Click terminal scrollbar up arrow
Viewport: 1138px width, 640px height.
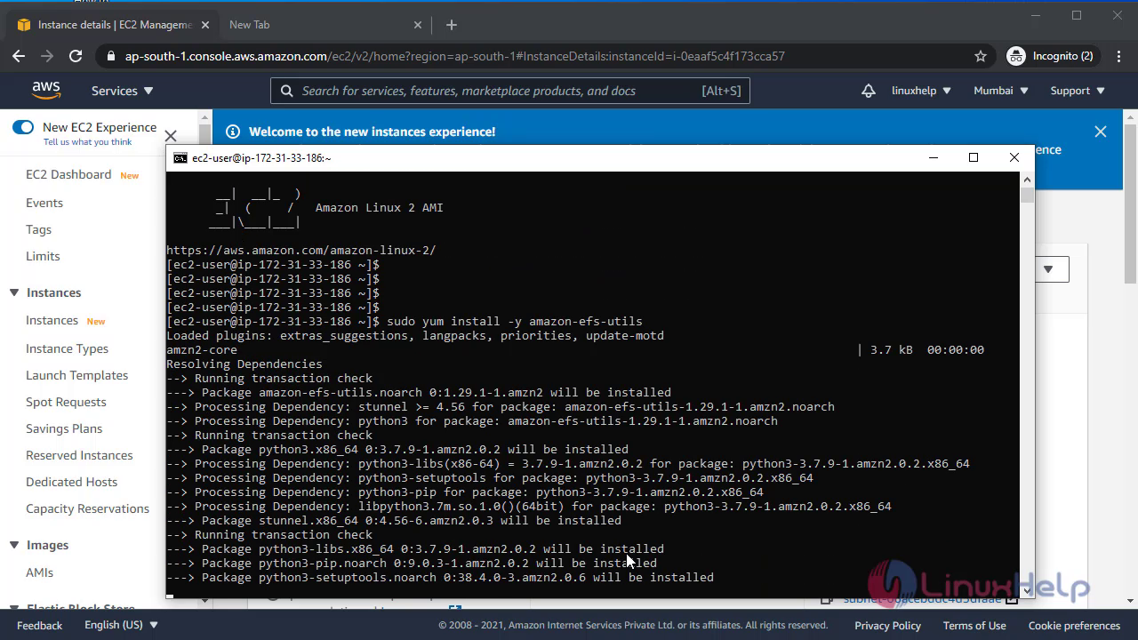pyautogui.click(x=1027, y=180)
